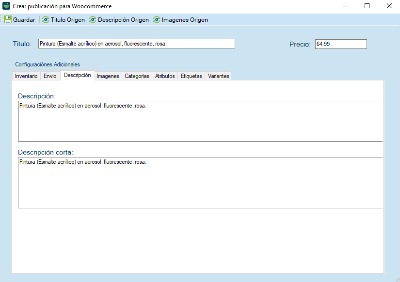Image resolution: width=400 pixels, height=282 pixels.
Task: Click inside the Descripción text area
Action: tap(200, 121)
